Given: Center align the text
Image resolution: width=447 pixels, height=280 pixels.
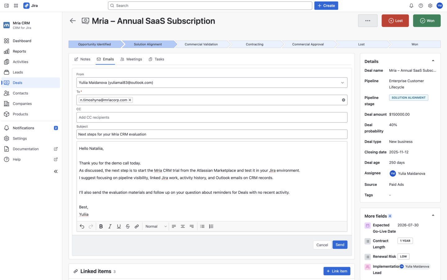Looking at the screenshot, I should pyautogui.click(x=183, y=226).
